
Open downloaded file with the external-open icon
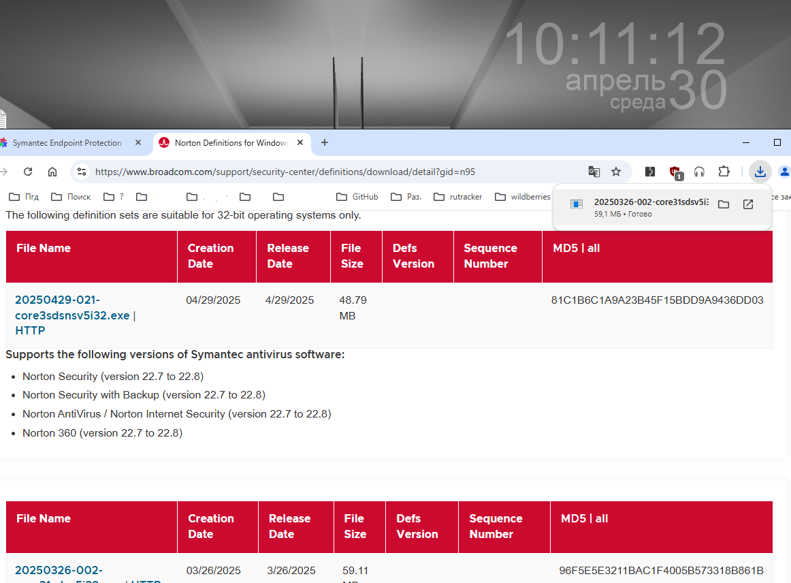pyautogui.click(x=748, y=204)
